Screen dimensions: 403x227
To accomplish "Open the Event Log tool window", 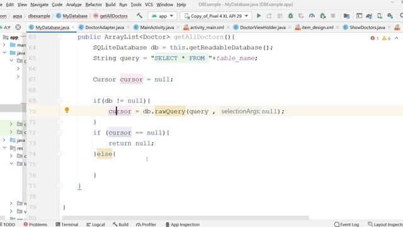I will [x=346, y=224].
